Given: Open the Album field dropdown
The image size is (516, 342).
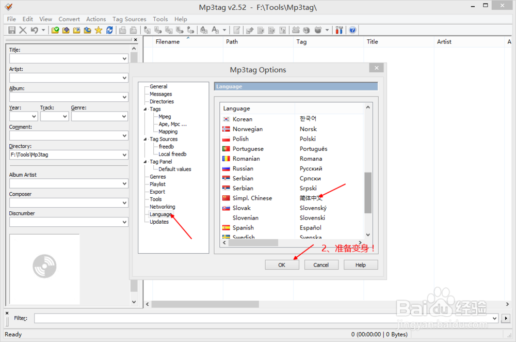Looking at the screenshot, I should coord(124,97).
